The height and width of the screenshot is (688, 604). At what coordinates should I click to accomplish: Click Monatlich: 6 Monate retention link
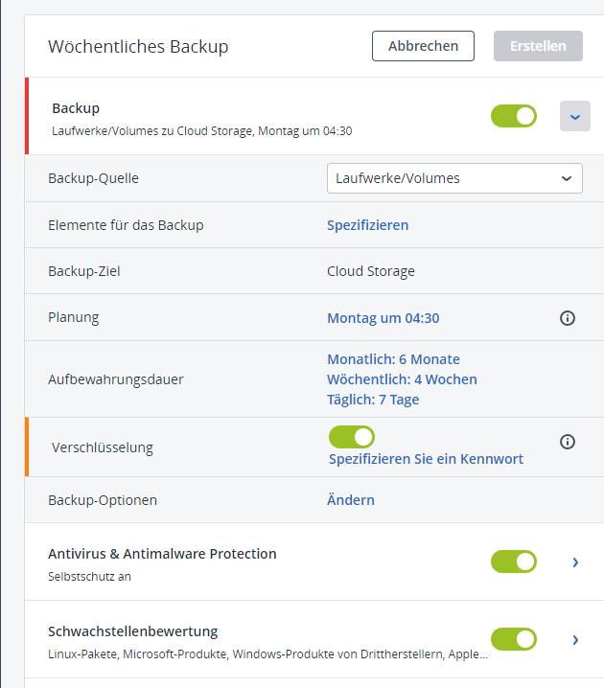[393, 359]
